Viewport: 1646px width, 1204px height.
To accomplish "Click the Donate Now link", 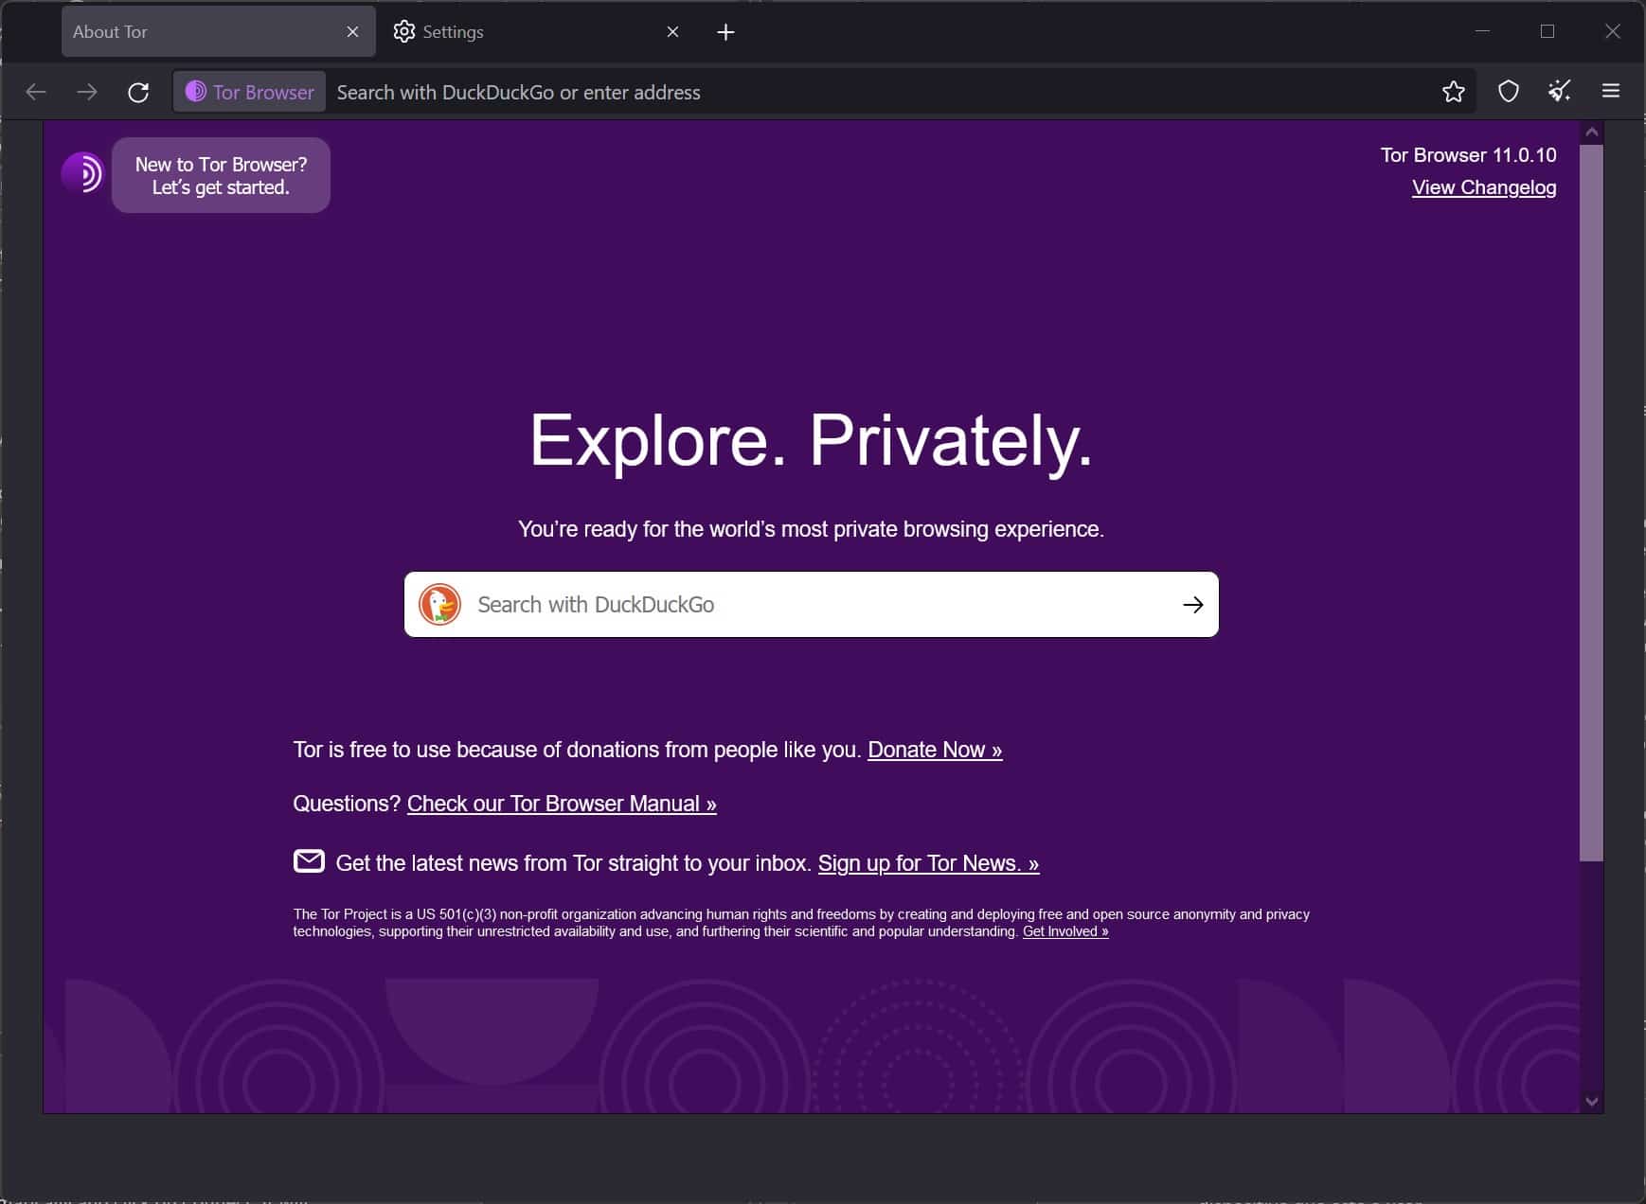I will [x=934, y=750].
